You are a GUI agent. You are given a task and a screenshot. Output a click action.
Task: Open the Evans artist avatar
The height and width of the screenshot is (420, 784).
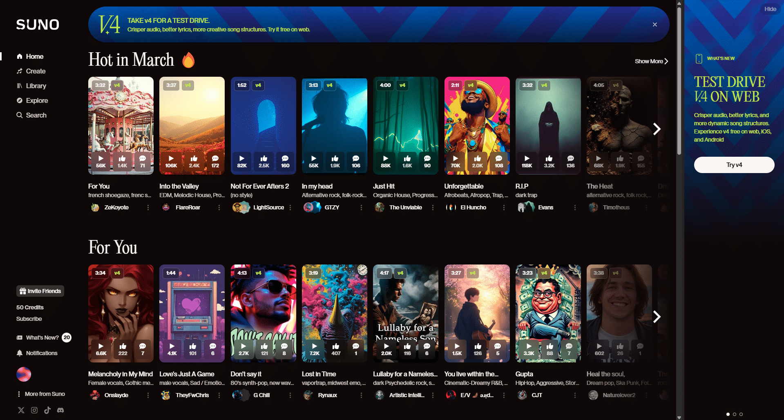[525, 207]
